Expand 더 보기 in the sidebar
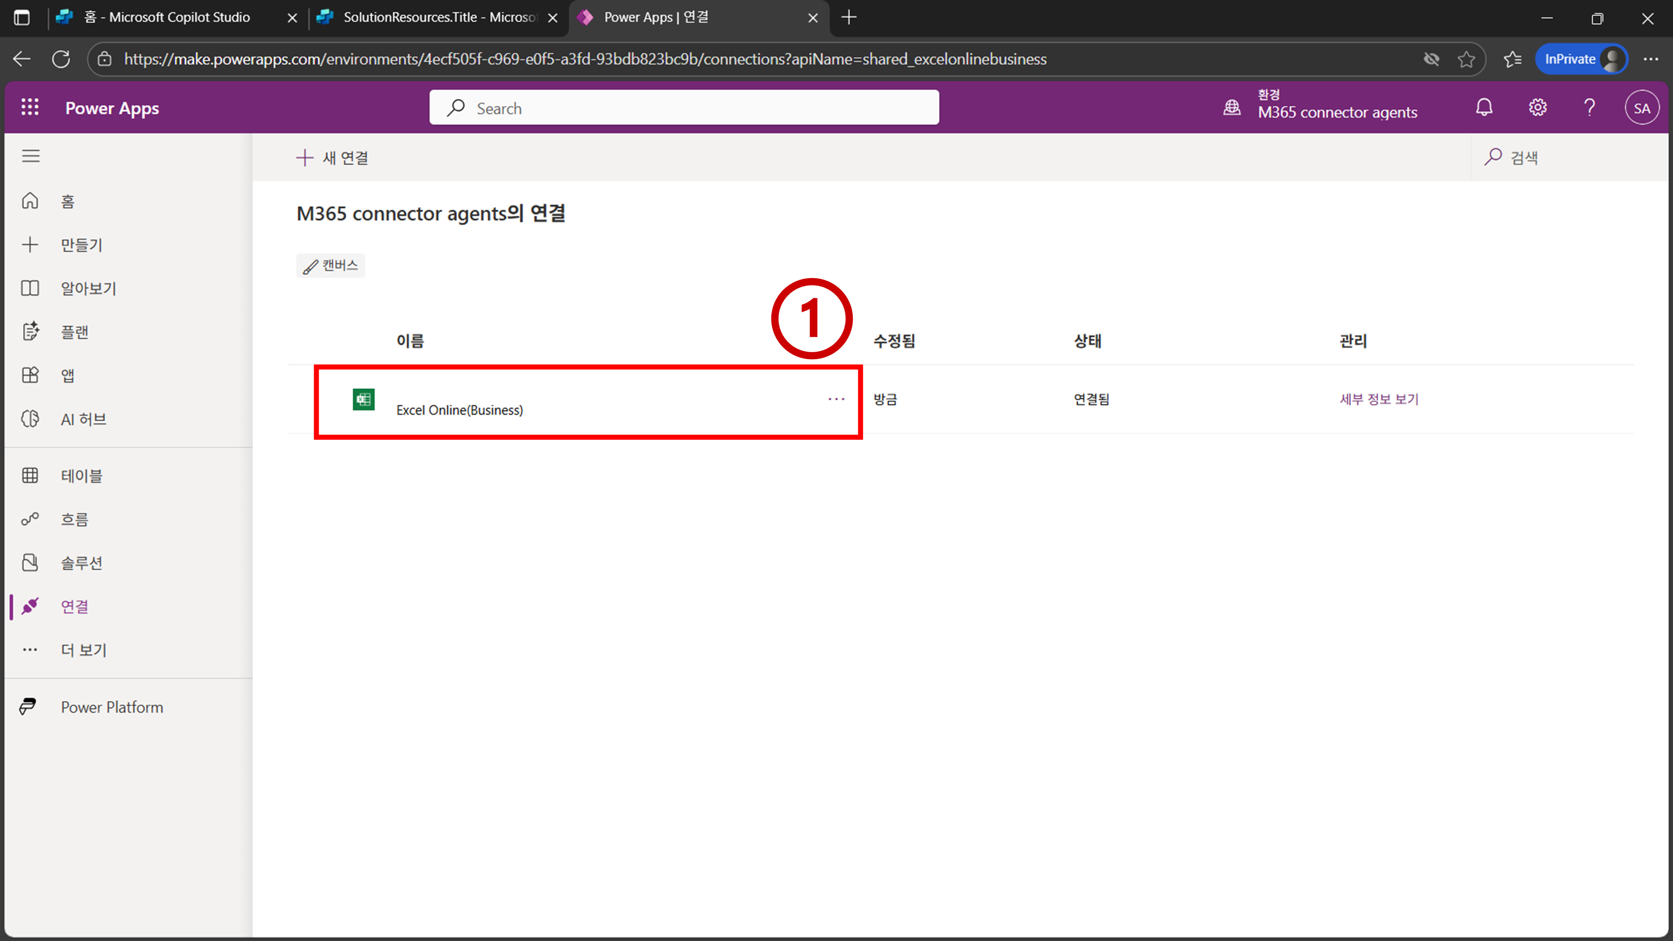The image size is (1673, 941). (x=83, y=650)
